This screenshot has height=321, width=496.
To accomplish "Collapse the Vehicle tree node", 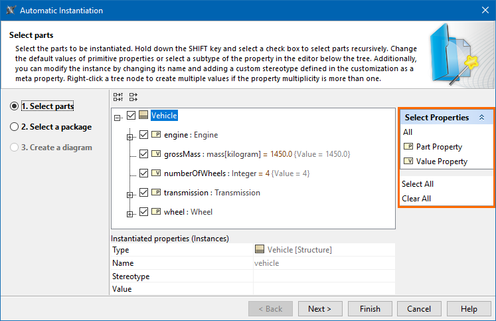I will [118, 118].
